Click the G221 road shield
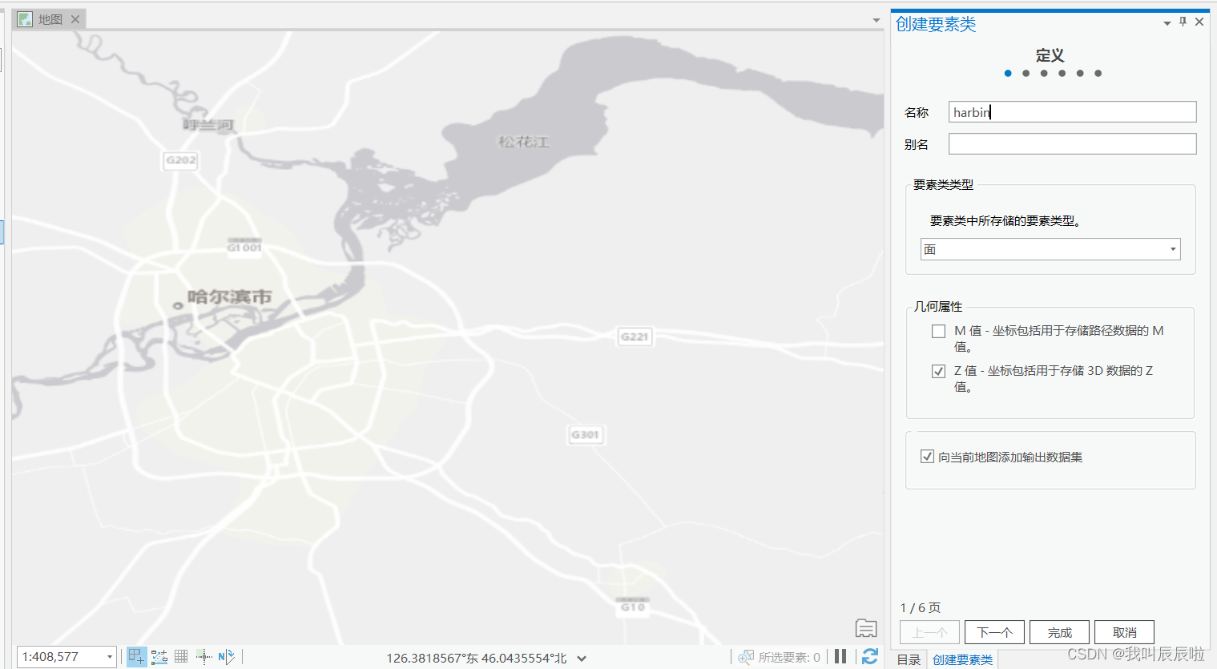 pos(635,337)
